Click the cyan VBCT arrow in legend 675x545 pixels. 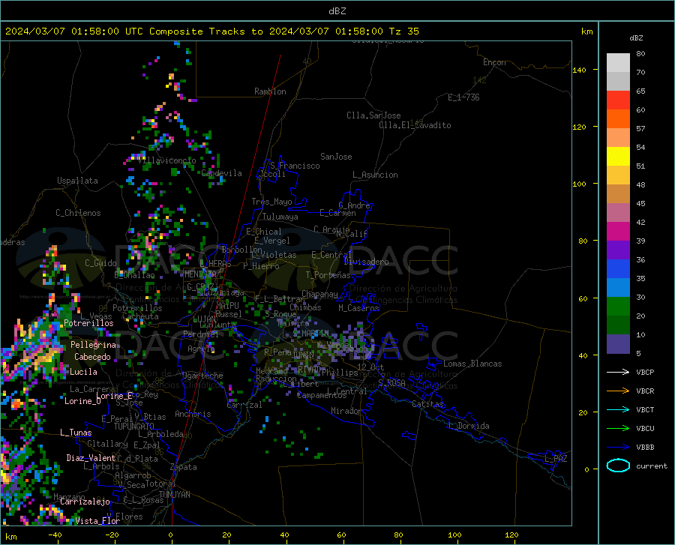pyautogui.click(x=618, y=409)
